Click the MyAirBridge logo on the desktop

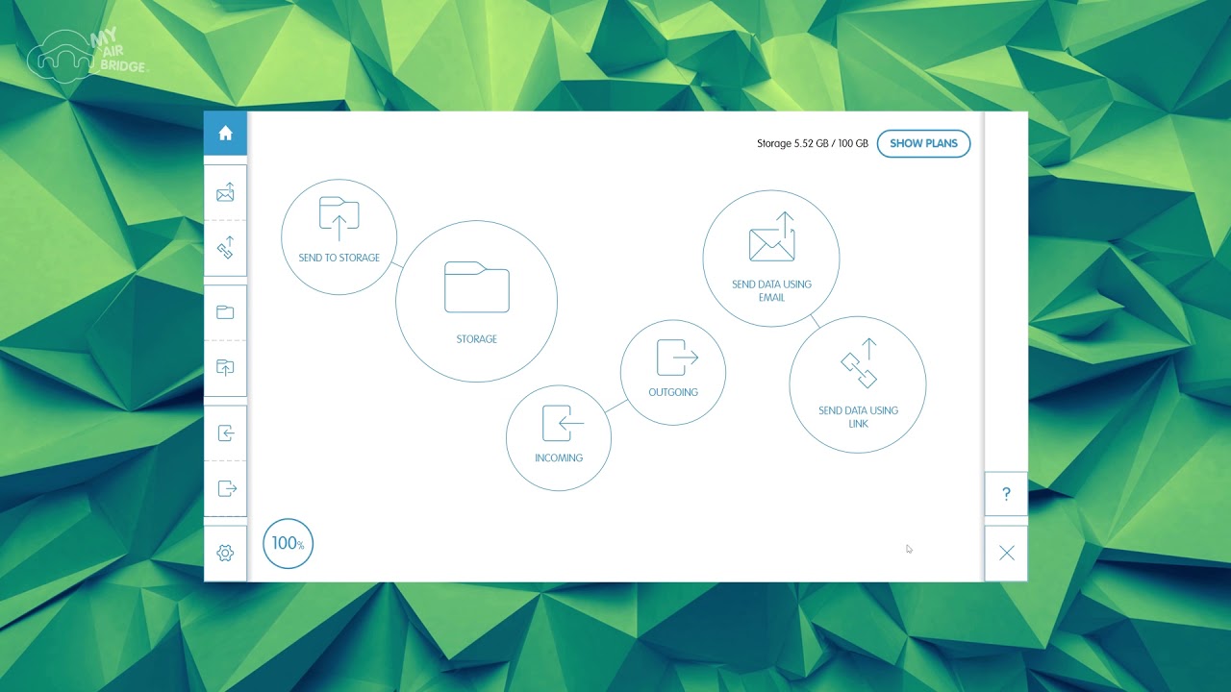tap(88, 56)
